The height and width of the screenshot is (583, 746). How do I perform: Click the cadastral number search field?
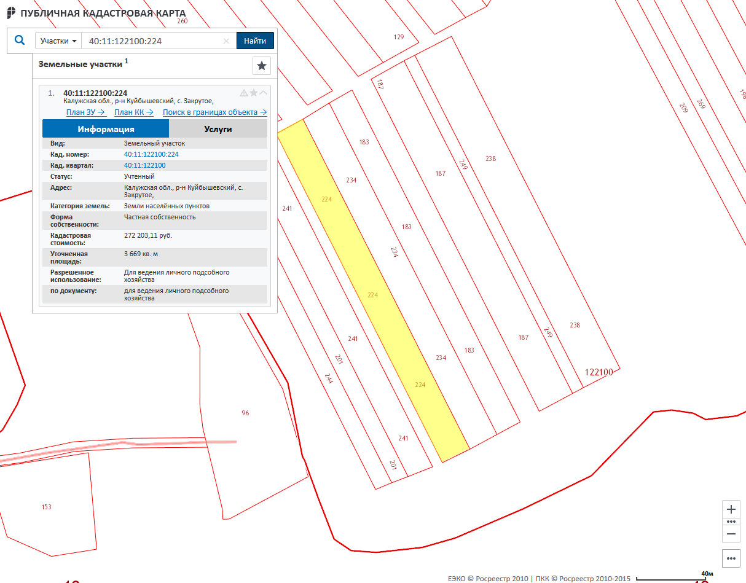pos(154,41)
